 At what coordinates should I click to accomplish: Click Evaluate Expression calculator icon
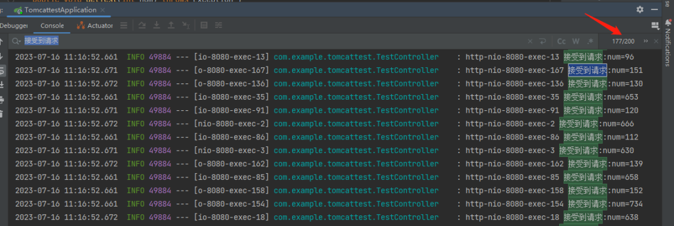[204, 26]
